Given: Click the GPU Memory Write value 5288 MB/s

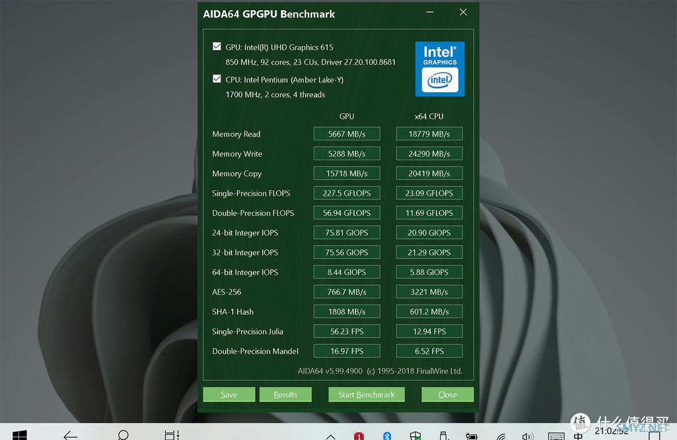Looking at the screenshot, I should 347,154.
